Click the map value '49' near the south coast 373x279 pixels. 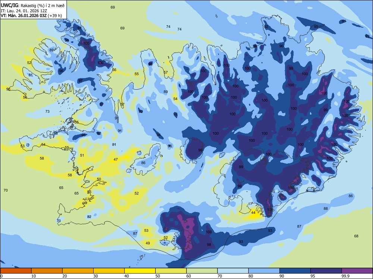pyautogui.click(x=148, y=243)
